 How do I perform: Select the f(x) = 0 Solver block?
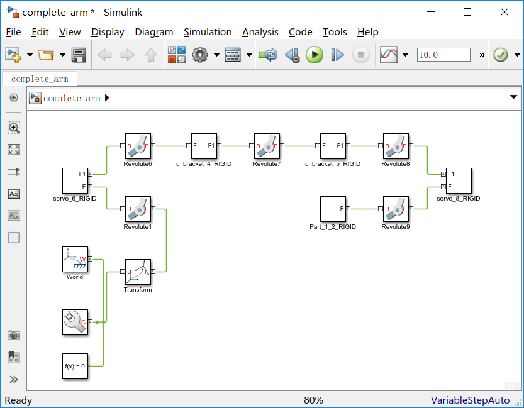point(75,367)
